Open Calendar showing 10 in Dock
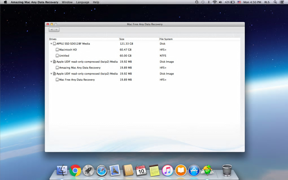The height and width of the screenshot is (180, 288). click(141, 170)
